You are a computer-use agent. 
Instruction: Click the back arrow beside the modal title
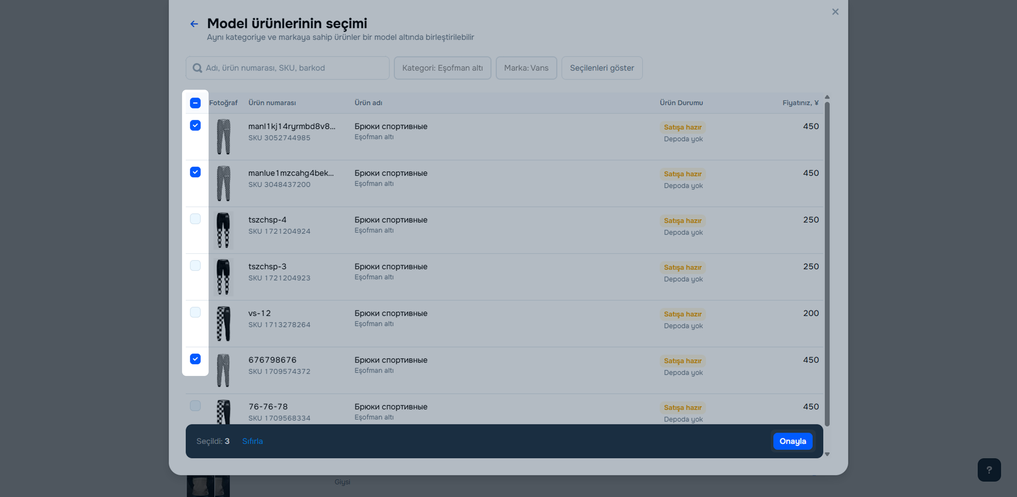click(x=194, y=24)
